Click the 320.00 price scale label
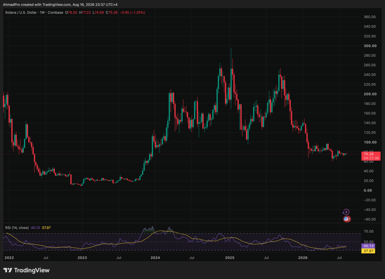Screen dimensions: 385x279 click(370, 36)
